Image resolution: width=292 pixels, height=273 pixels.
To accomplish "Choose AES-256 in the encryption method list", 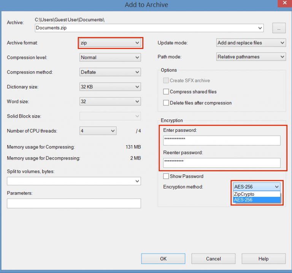I will point(257,200).
